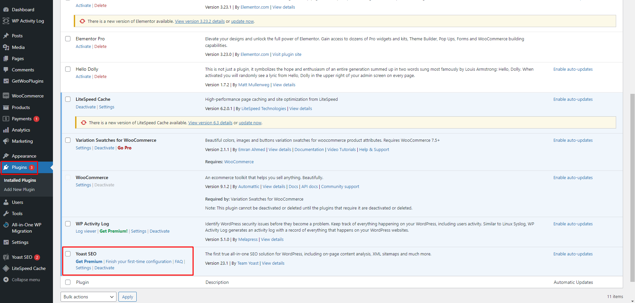Click the Marketing megaphone icon
Viewport: 635px width, 303px height.
click(6, 141)
